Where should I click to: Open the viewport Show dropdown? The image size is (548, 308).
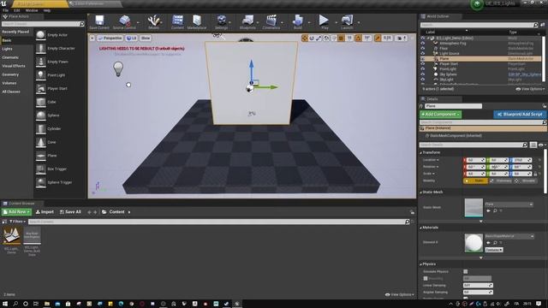point(146,38)
